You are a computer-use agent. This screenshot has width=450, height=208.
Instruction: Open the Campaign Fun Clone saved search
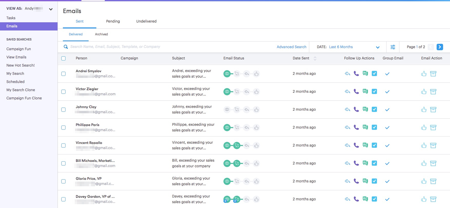click(x=24, y=98)
